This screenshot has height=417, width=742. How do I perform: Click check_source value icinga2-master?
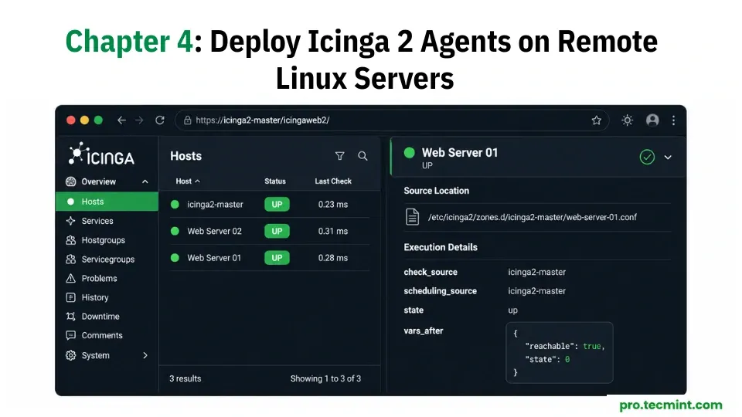pyautogui.click(x=536, y=272)
